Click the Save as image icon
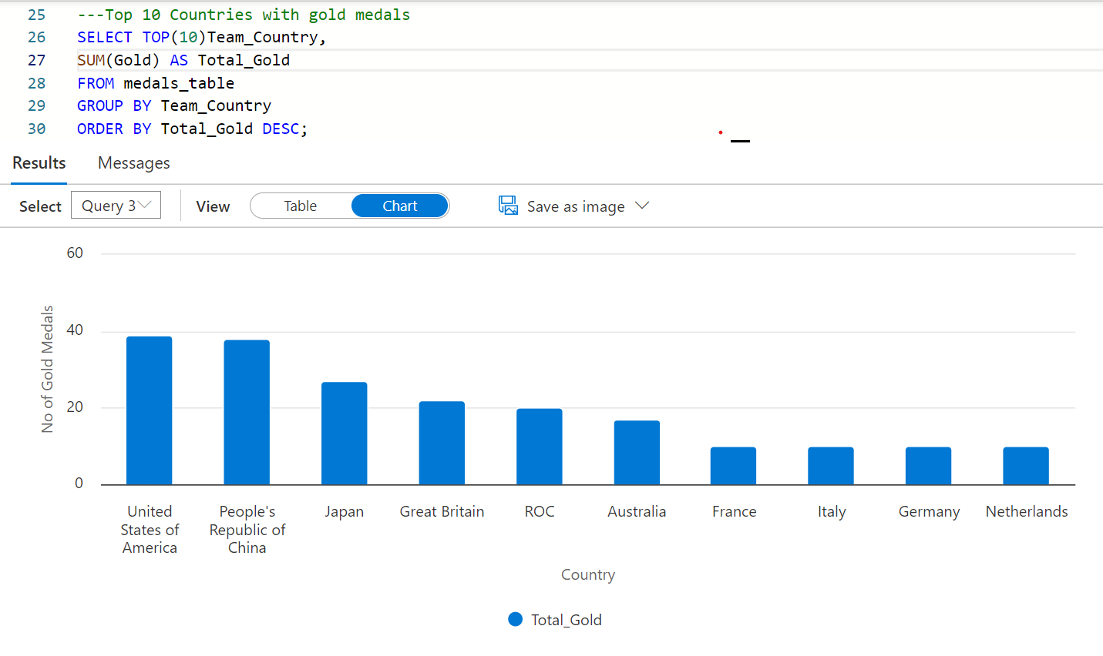Image resolution: width=1103 pixels, height=656 pixels. coord(508,206)
